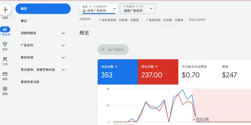Screen dimensions: 251x125
Task: Open 受众群体、关键字和内容 menu item
Action: pos(38,70)
